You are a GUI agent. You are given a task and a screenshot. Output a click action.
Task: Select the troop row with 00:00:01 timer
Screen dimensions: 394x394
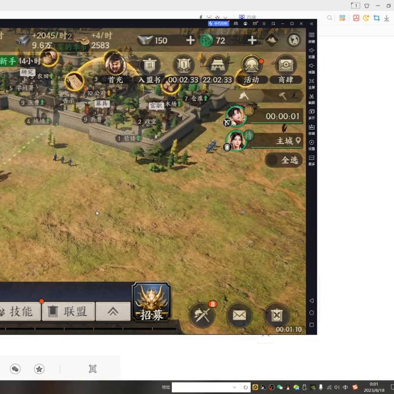pyautogui.click(x=276, y=117)
